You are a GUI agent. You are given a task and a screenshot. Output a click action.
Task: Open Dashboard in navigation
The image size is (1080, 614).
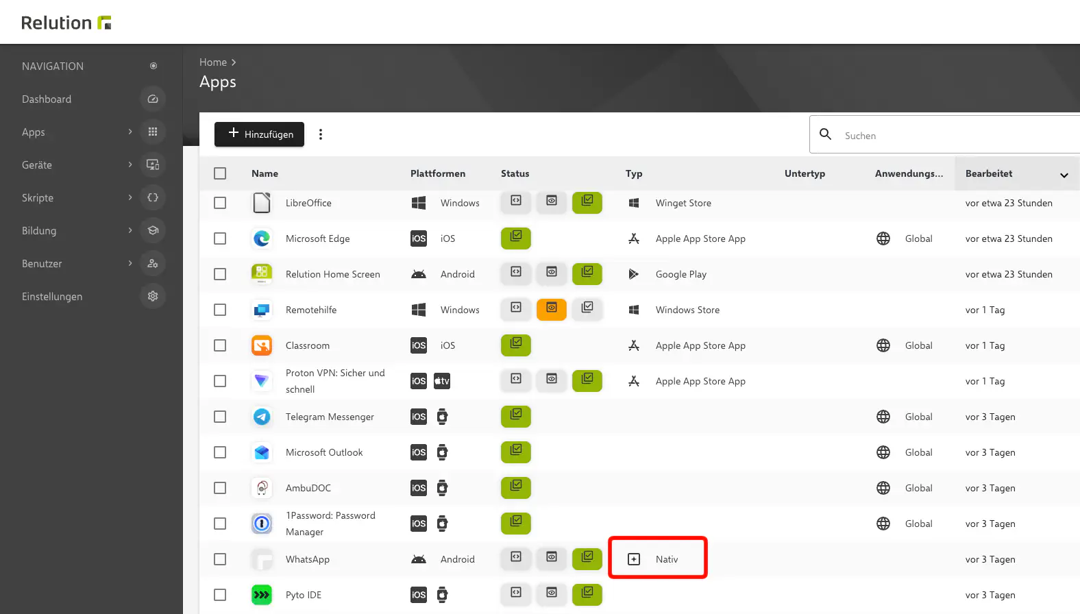(x=47, y=99)
